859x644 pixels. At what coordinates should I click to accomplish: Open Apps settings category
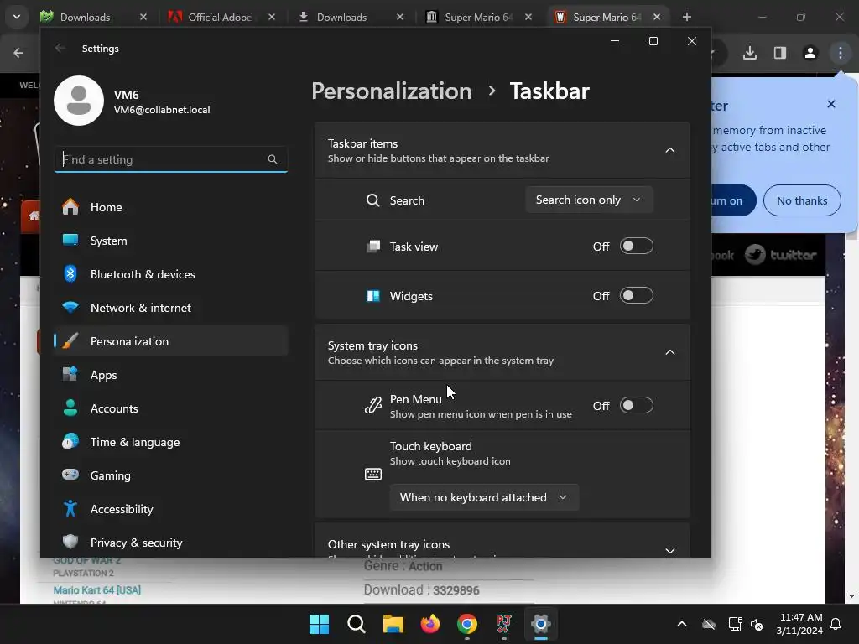(x=170, y=375)
